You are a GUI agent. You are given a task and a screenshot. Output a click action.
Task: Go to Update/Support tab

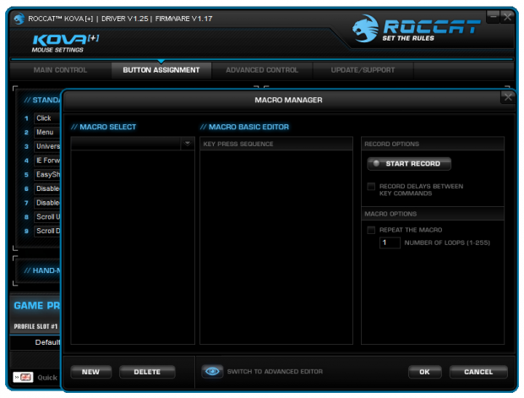363,70
